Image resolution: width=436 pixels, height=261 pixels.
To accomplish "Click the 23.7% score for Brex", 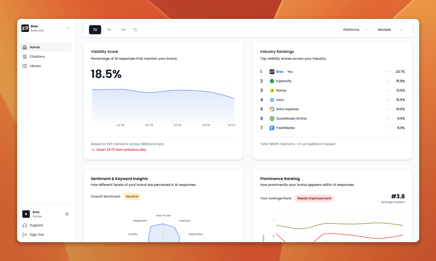I will (x=400, y=72).
